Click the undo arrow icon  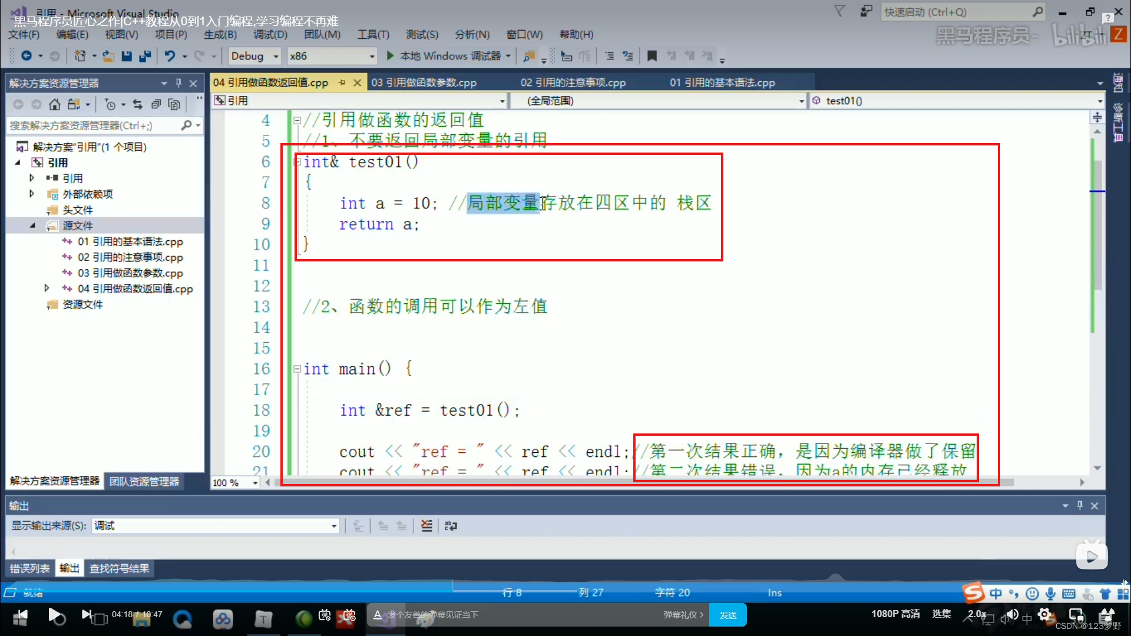[170, 56]
